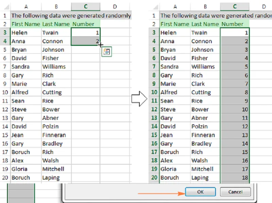Click 'Sean' in left sheet
Image resolution: width=272 pixels, height=203 pixels.
tap(18, 101)
